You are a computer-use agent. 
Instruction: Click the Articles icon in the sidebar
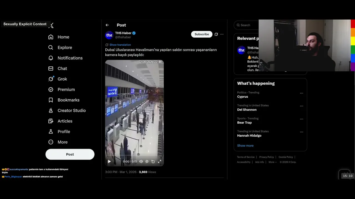pyautogui.click(x=51, y=121)
